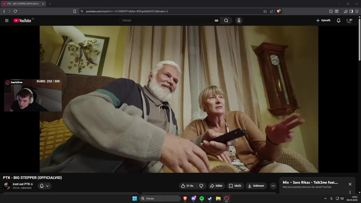
Task: Click the taskbar search box Hledat
Action: tap(160, 198)
